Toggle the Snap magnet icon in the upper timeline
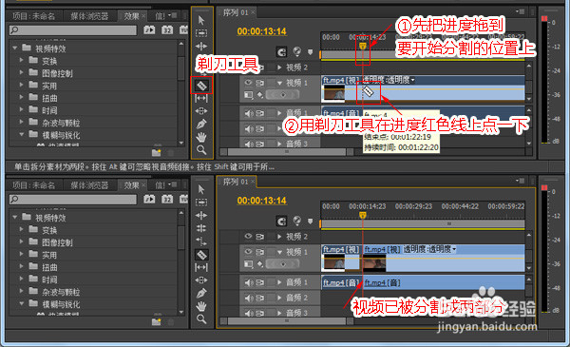Screen dimensions: 570x347 coord(282,52)
